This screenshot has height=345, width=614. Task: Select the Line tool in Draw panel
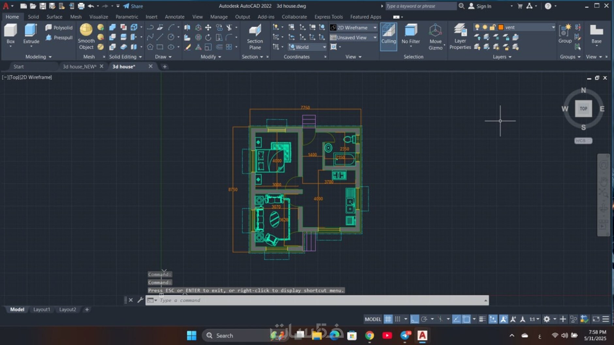click(160, 37)
